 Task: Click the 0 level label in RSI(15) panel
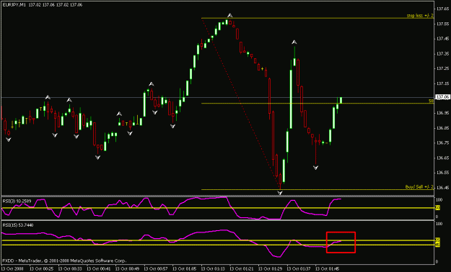[x=437, y=261]
